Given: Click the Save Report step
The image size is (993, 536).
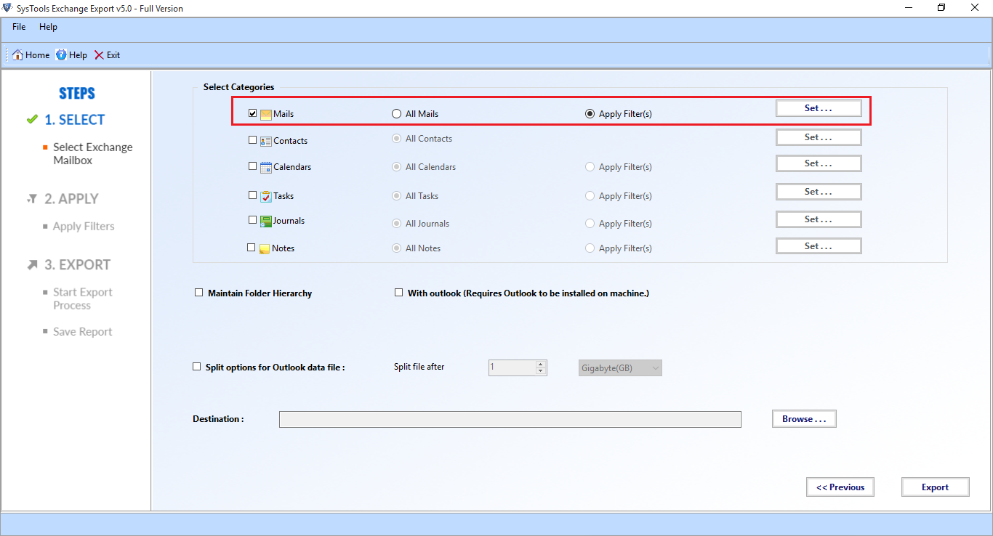Looking at the screenshot, I should (x=83, y=332).
